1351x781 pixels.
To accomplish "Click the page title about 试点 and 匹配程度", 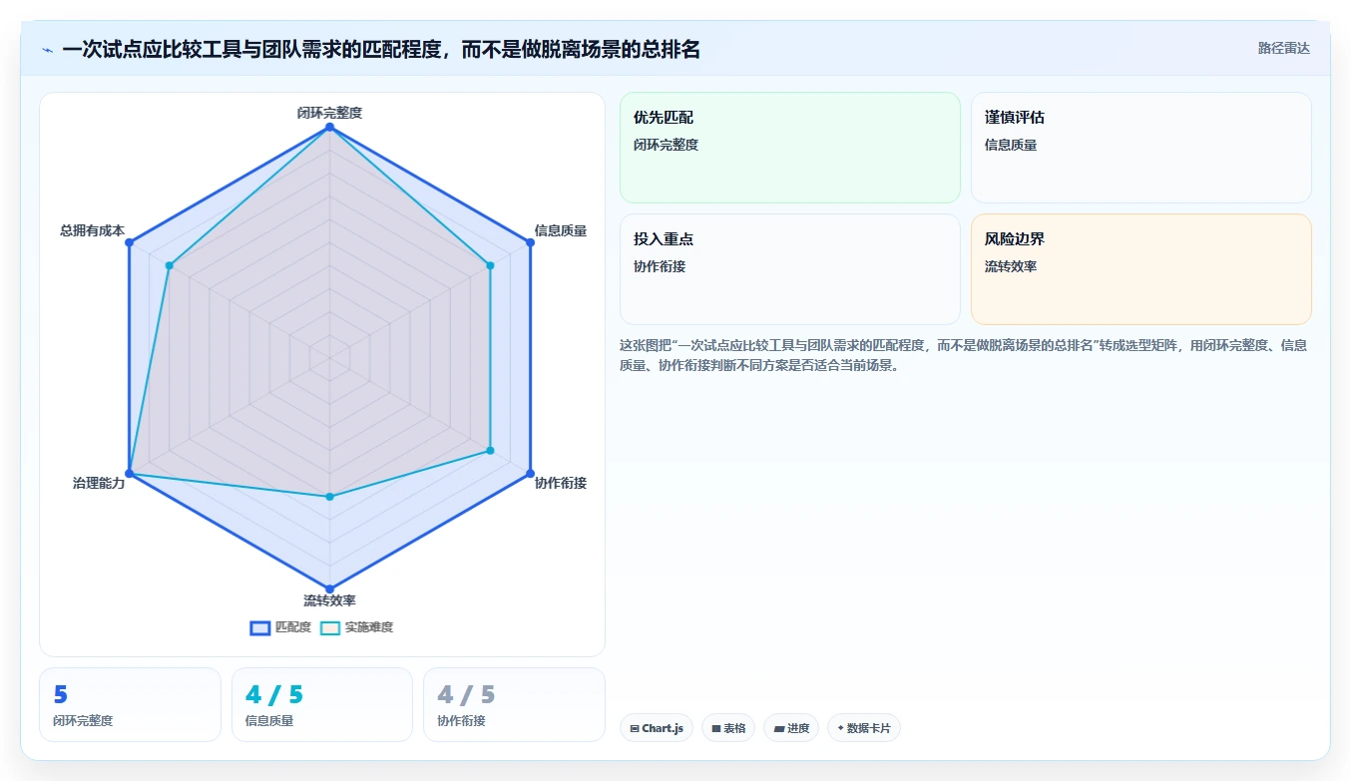I will [x=381, y=49].
